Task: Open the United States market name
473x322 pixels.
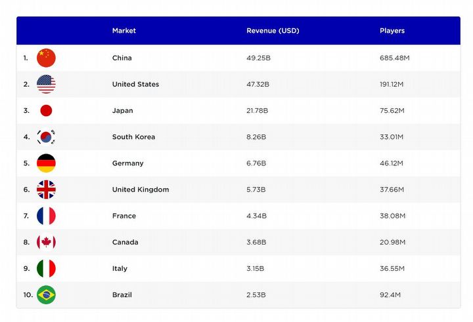Action: click(x=135, y=84)
